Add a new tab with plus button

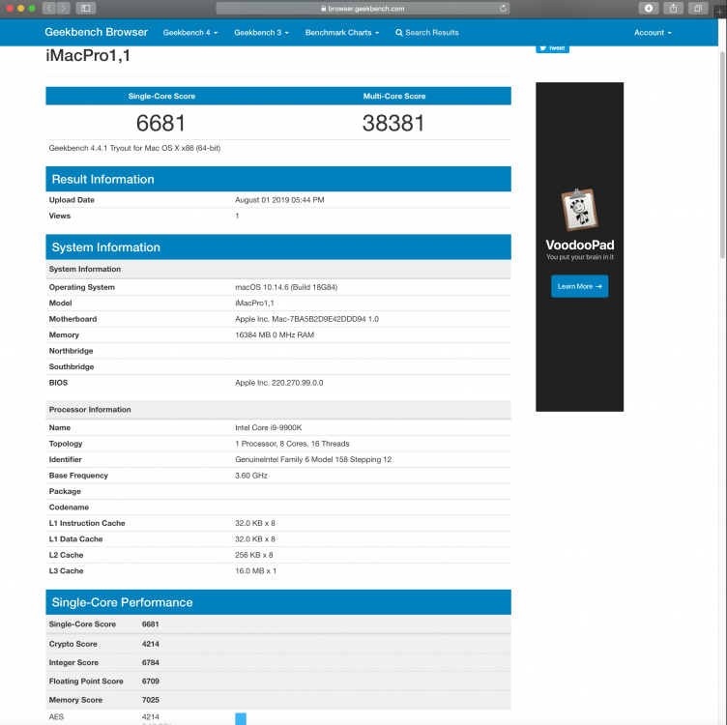(719, 11)
